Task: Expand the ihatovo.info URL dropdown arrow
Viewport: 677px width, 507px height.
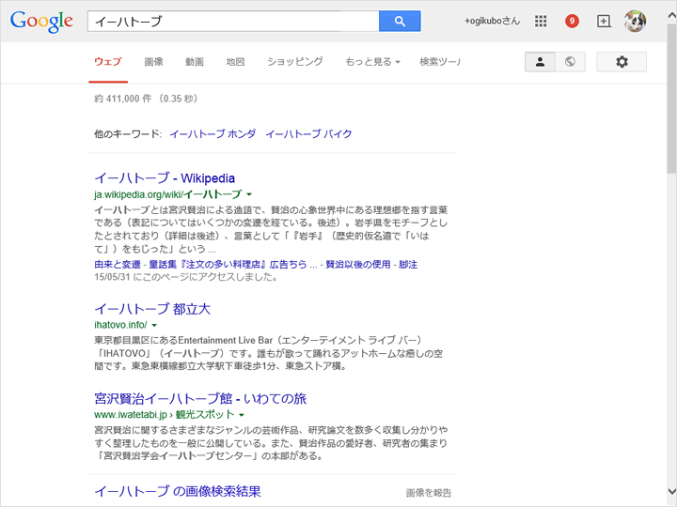Action: 154,325
